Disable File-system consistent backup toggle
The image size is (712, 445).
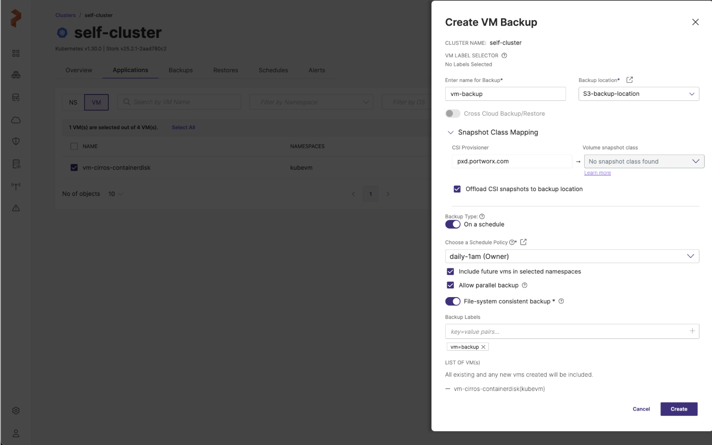tap(452, 302)
